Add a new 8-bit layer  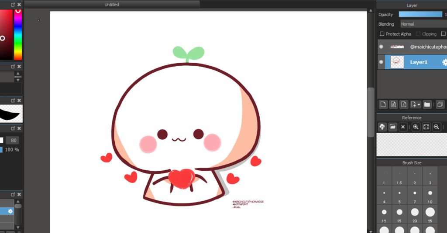click(393, 105)
